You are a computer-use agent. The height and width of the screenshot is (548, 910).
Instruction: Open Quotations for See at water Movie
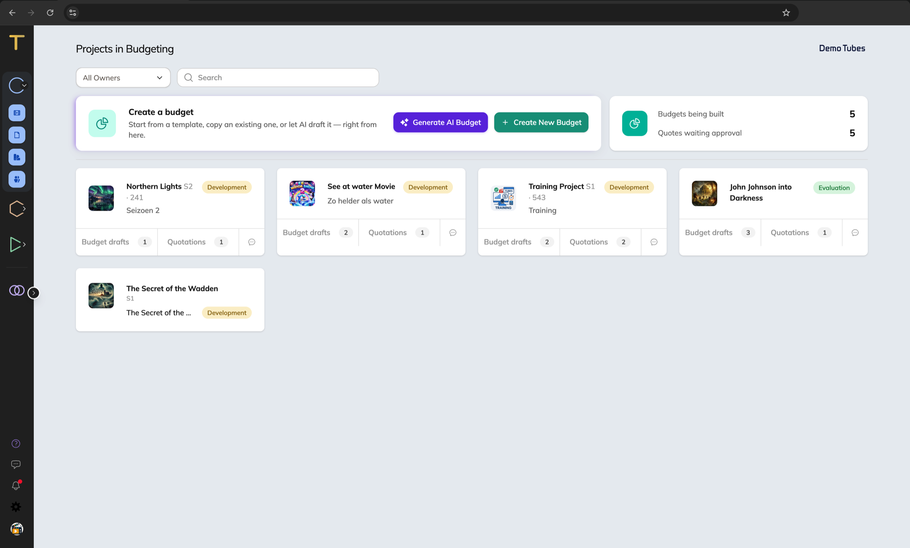point(399,233)
